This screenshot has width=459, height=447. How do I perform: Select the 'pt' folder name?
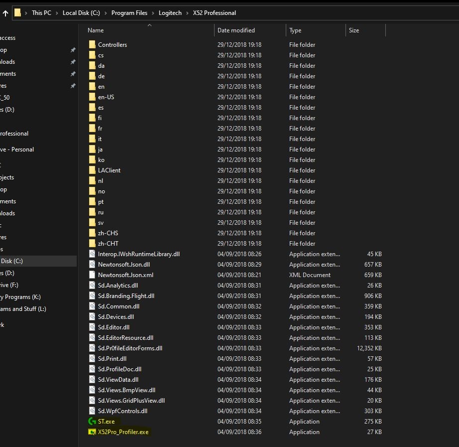pyautogui.click(x=101, y=202)
